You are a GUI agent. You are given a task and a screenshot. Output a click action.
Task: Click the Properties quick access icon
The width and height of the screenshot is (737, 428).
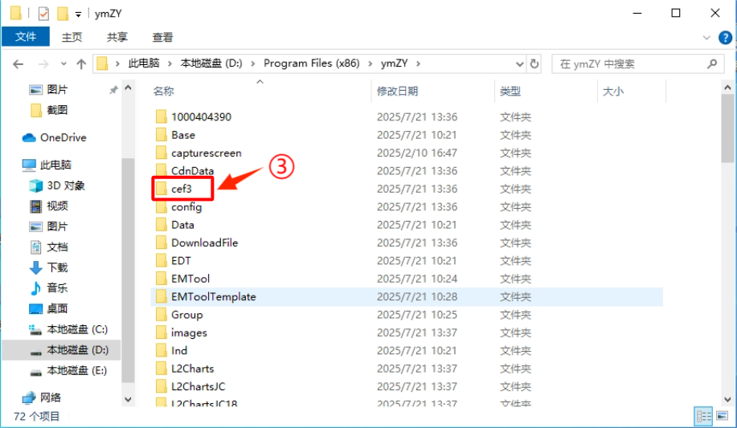pos(43,14)
